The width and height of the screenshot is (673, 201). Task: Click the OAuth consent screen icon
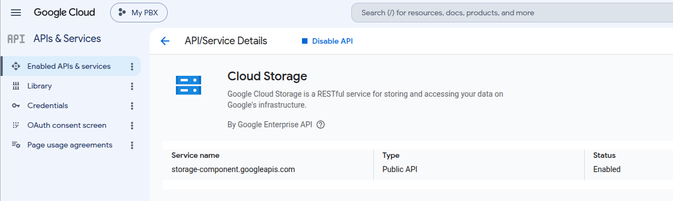click(x=16, y=125)
